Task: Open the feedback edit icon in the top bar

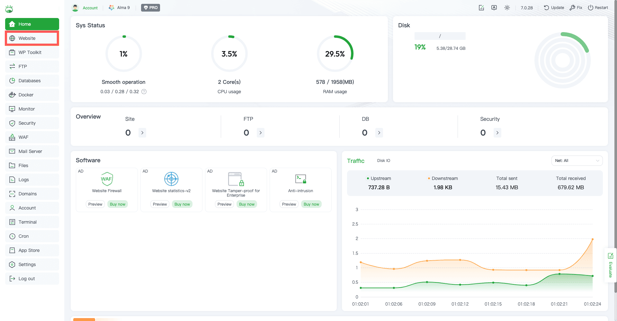Action: (481, 8)
